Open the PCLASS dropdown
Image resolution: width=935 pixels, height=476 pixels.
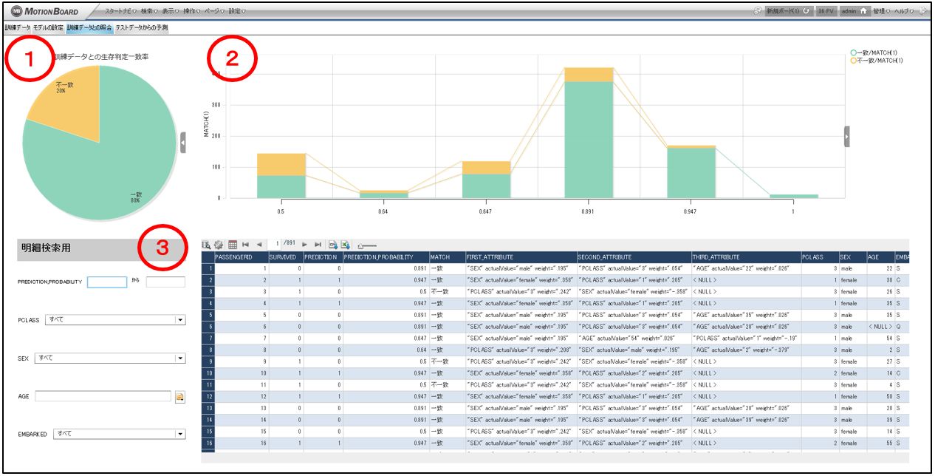(179, 320)
